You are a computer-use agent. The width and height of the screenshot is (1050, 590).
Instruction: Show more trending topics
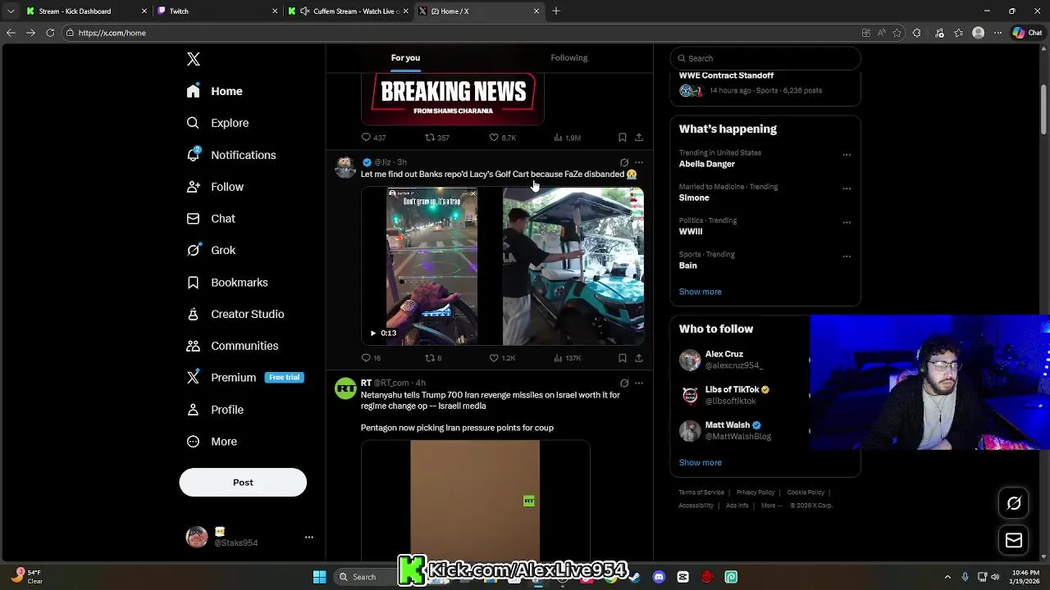click(701, 292)
